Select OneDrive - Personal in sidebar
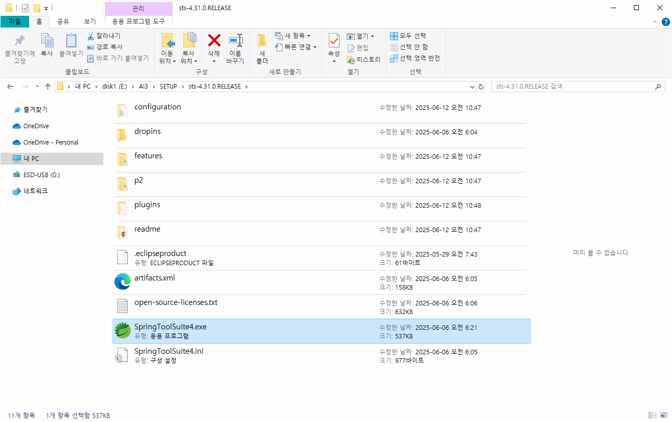 pos(51,142)
